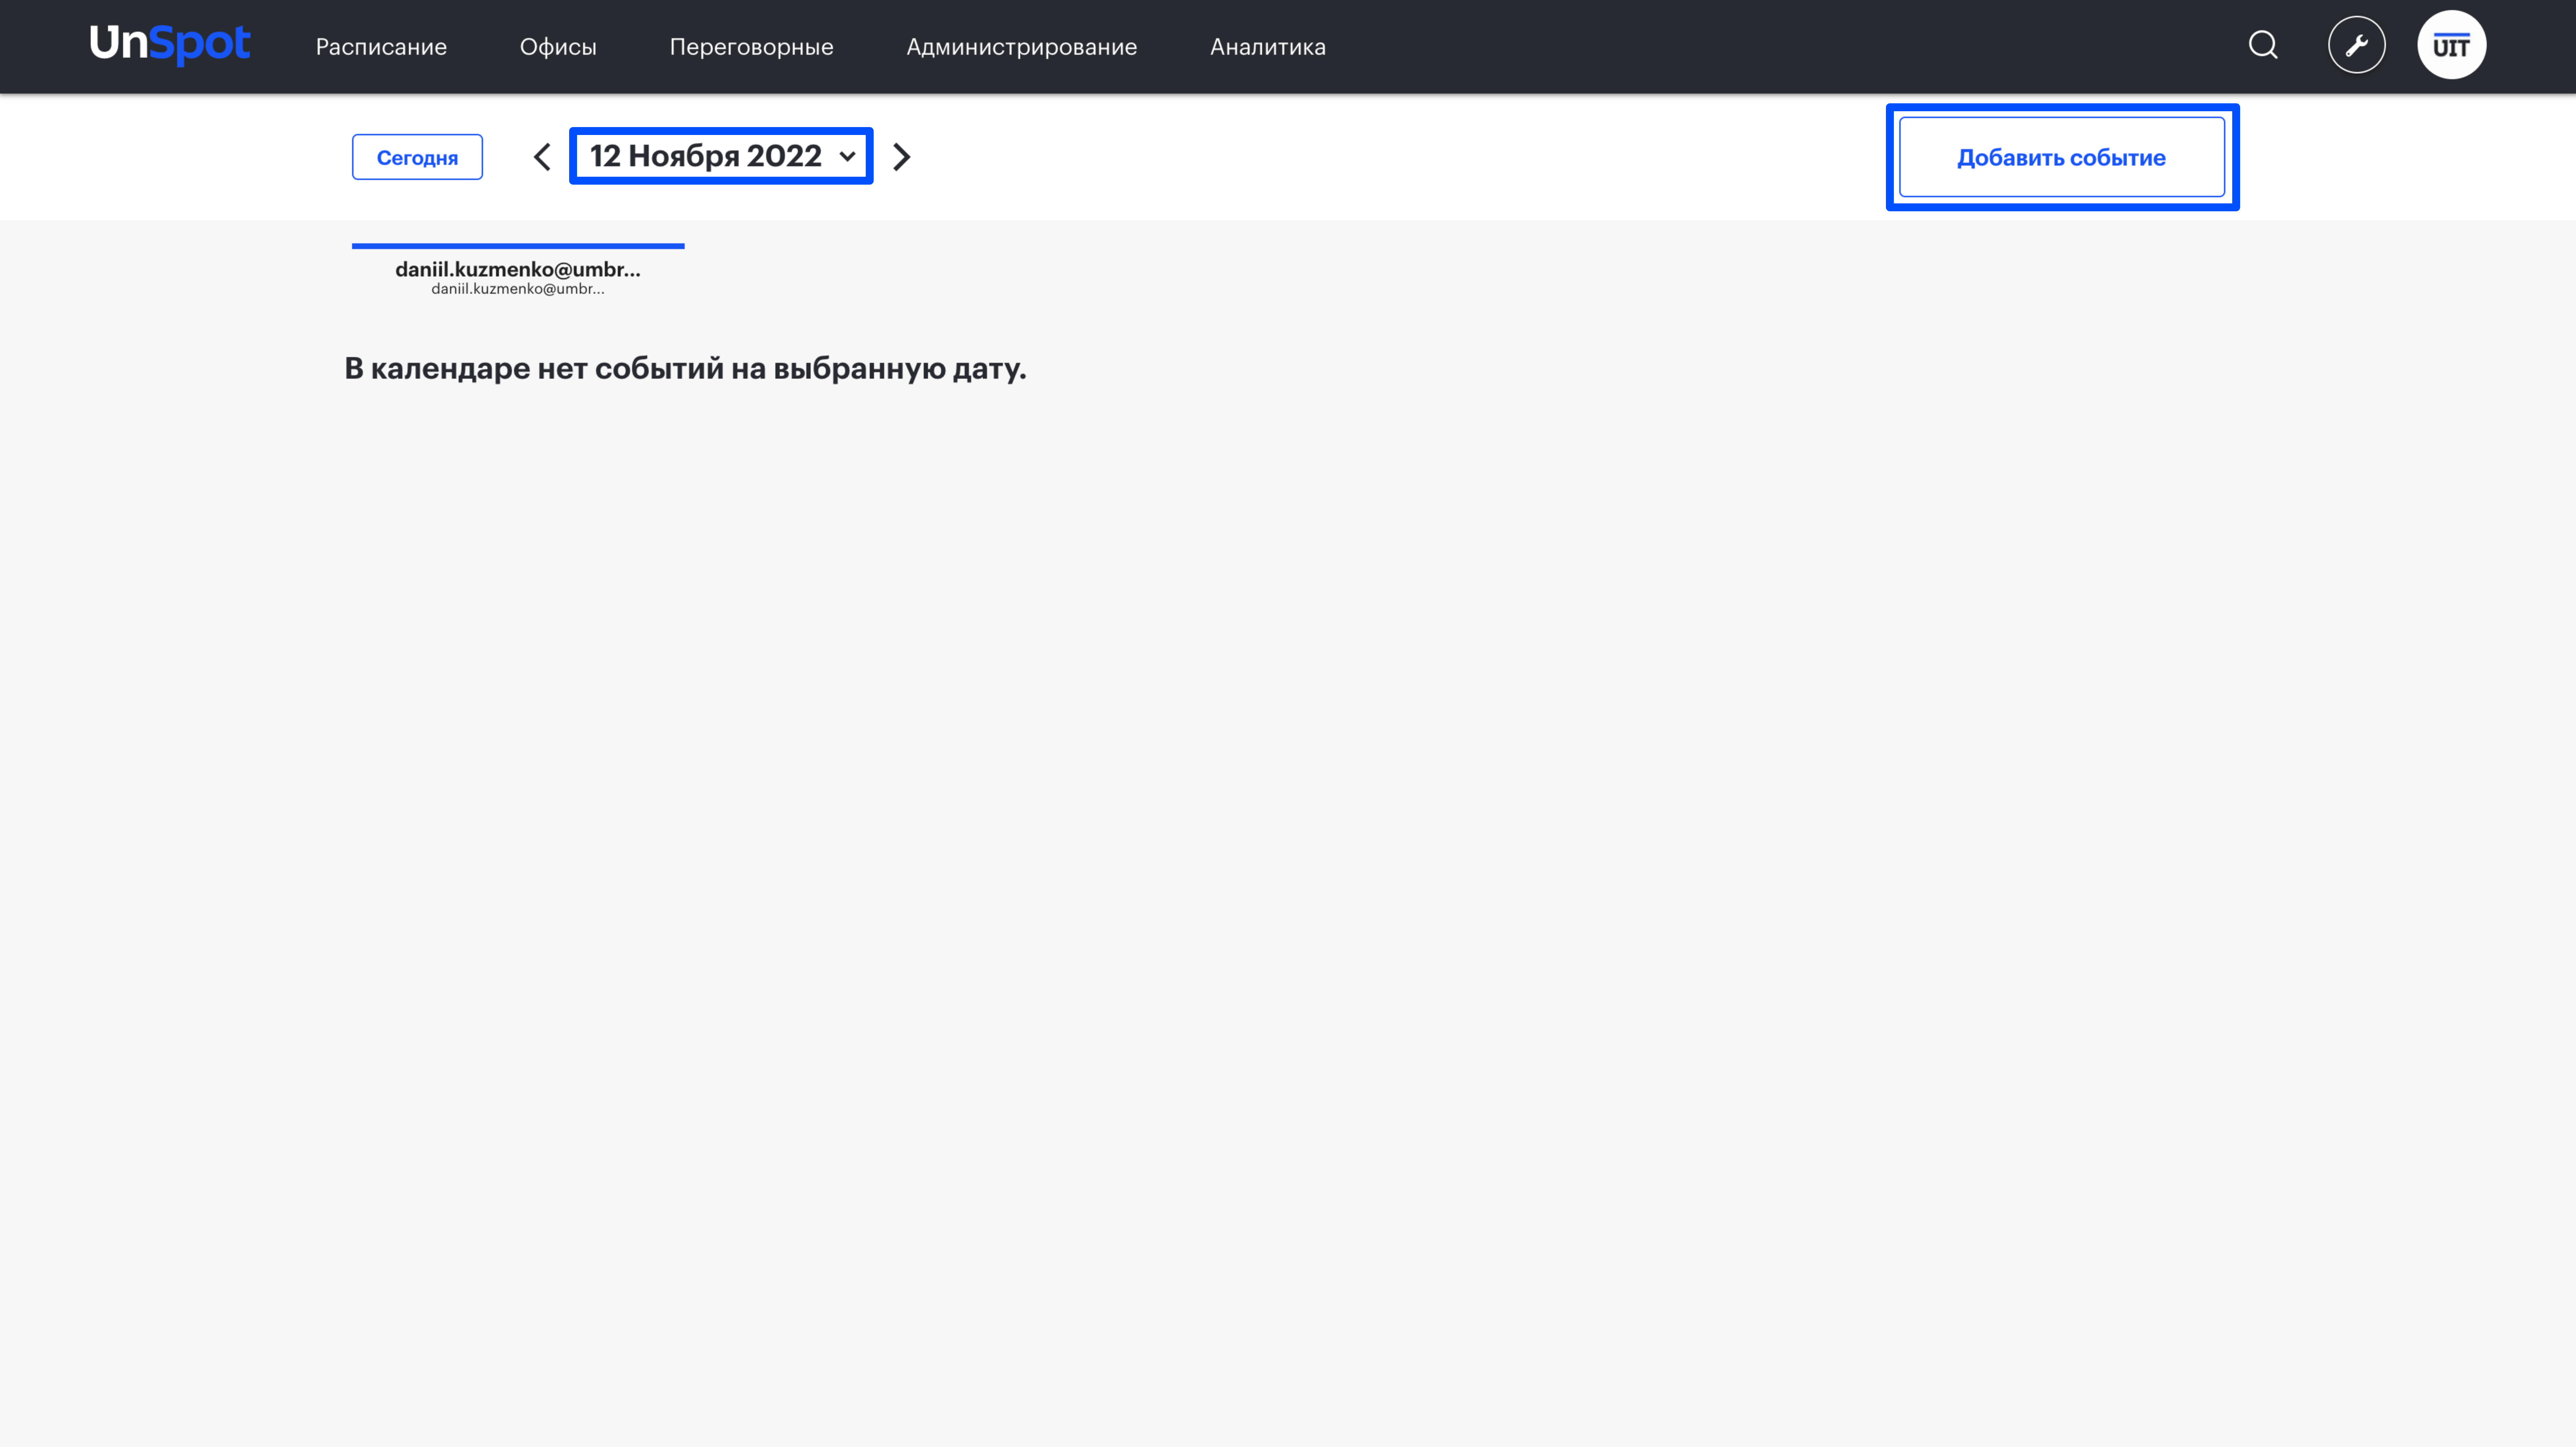The height and width of the screenshot is (1447, 2576).
Task: Open the search magnifier icon
Action: click(x=2263, y=45)
